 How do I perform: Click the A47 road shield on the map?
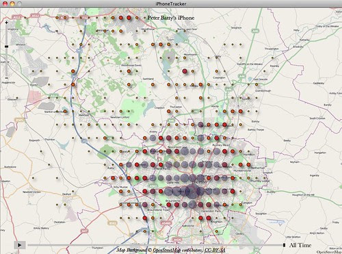[84, 231]
